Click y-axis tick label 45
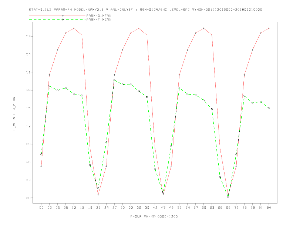This screenshot has height=226, width=293. 28,108
